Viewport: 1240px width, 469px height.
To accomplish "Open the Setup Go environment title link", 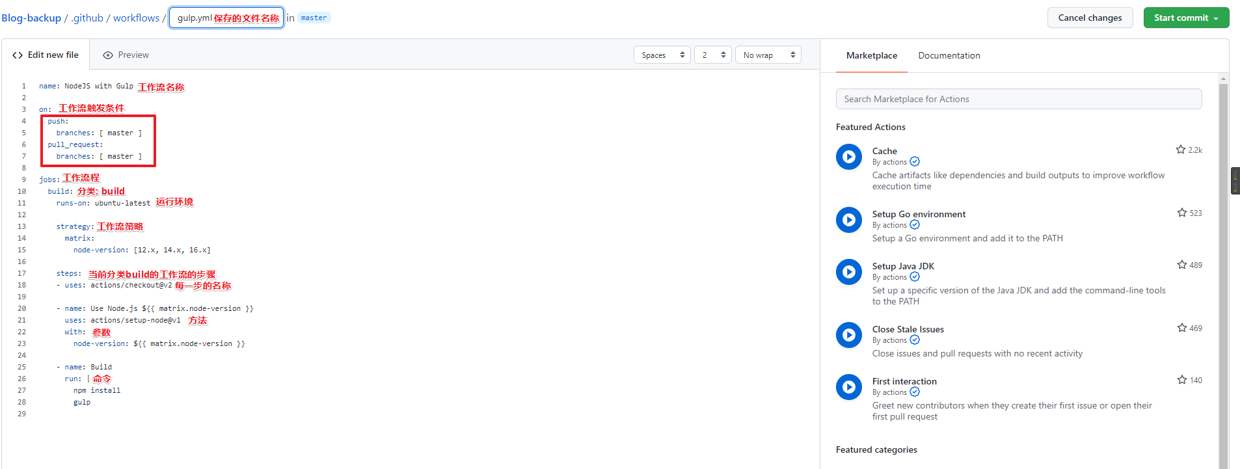I will (919, 214).
